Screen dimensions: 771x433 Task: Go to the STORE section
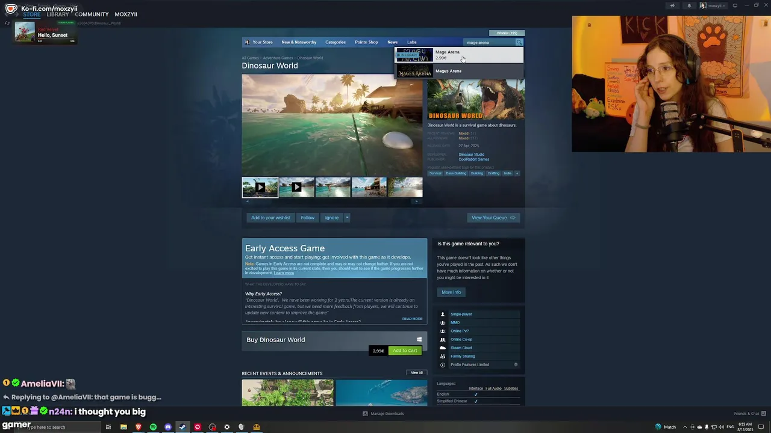(32, 14)
